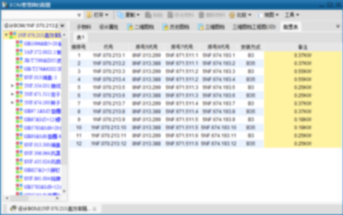This screenshot has width=343, height=215.
Task: Click the icon of tree item 8NF.306.064
Action: [x=19, y=153]
